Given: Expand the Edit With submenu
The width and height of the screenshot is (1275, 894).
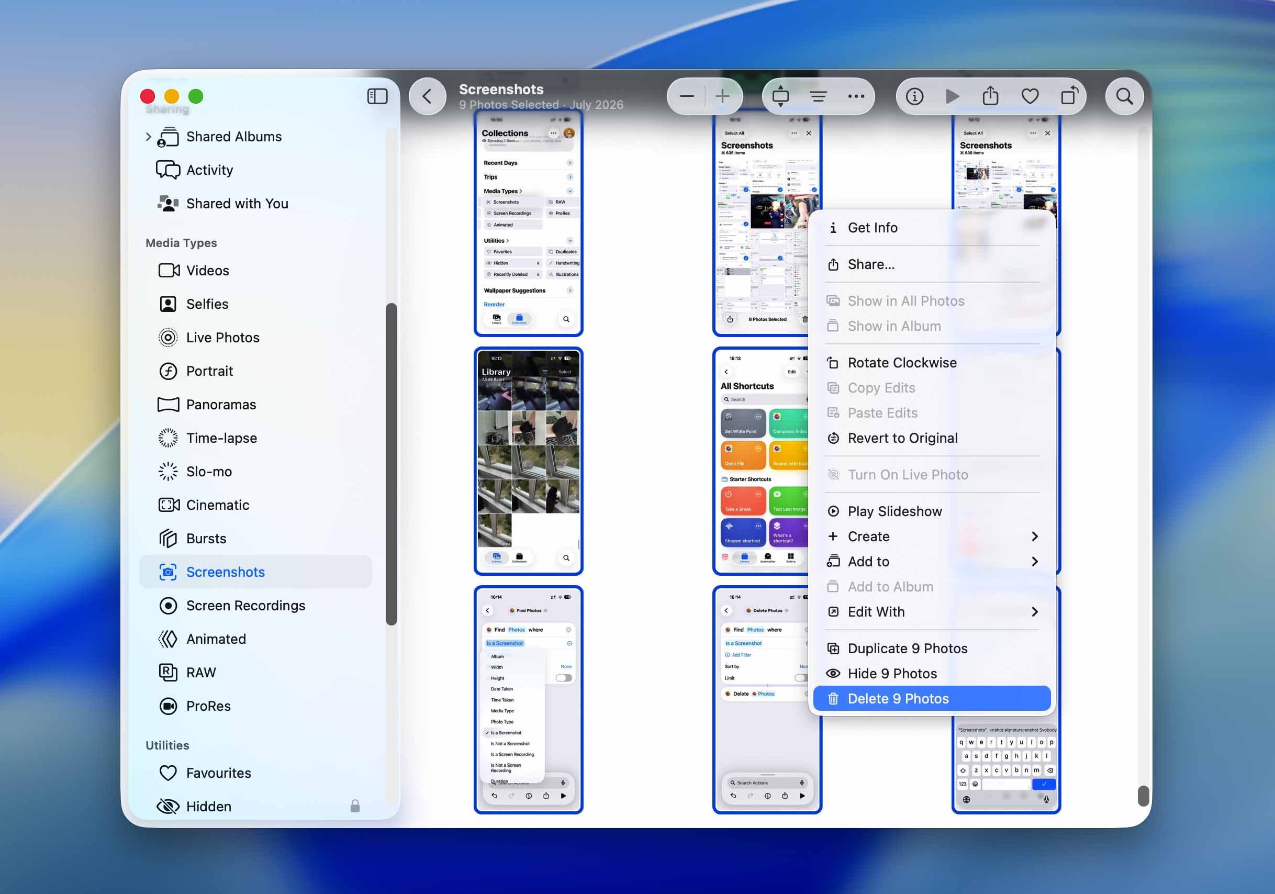Looking at the screenshot, I should pyautogui.click(x=932, y=612).
